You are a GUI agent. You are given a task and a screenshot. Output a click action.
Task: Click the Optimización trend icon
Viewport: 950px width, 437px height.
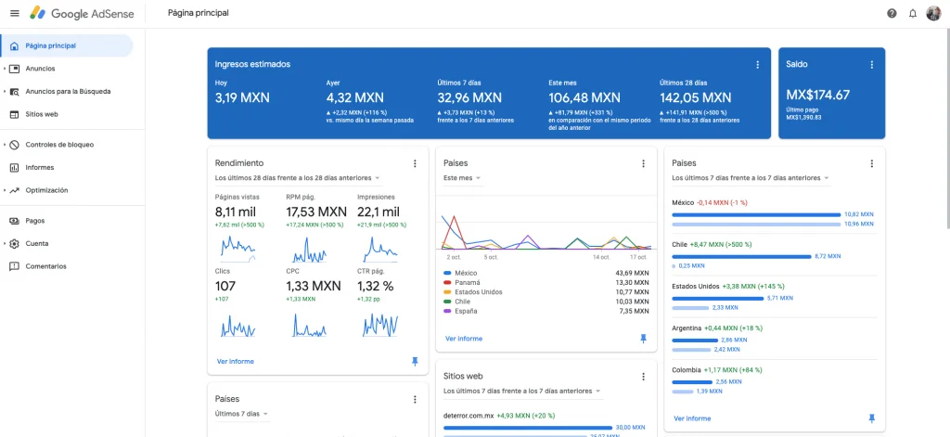pyautogui.click(x=15, y=190)
